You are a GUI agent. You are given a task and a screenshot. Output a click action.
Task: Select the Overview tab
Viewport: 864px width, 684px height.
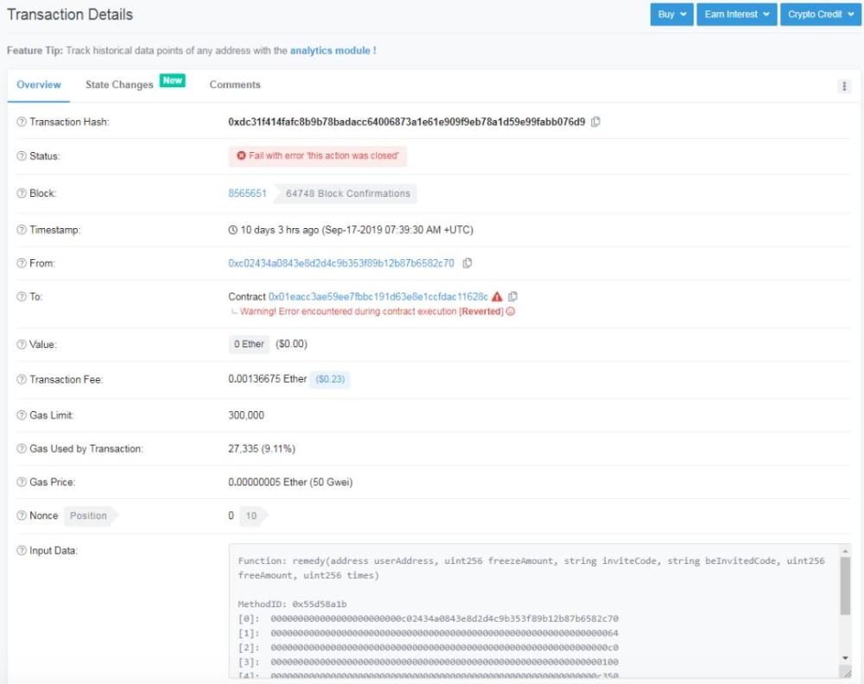click(x=39, y=85)
